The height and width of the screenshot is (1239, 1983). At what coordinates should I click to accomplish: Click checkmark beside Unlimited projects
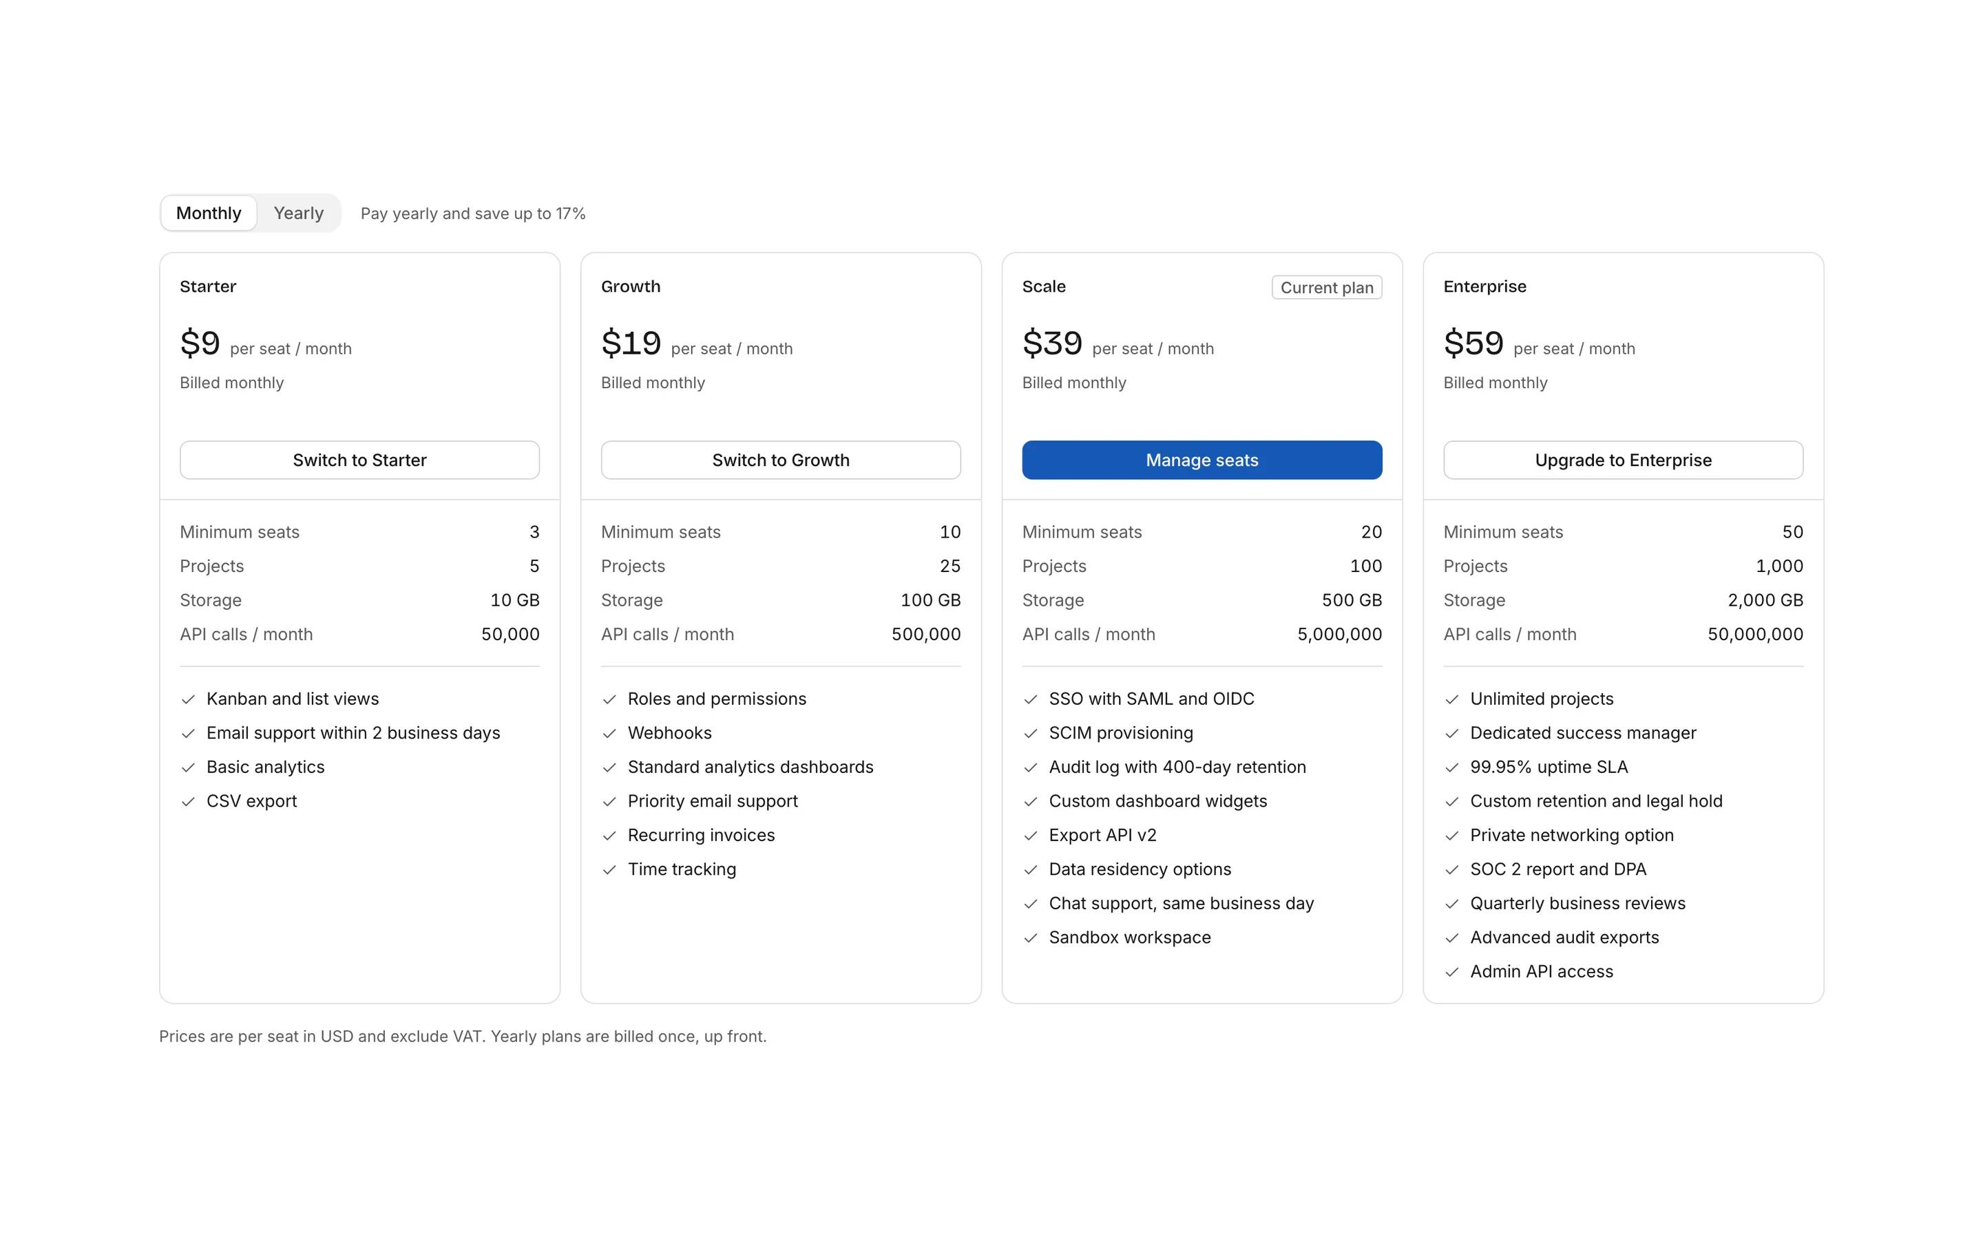tap(1451, 700)
